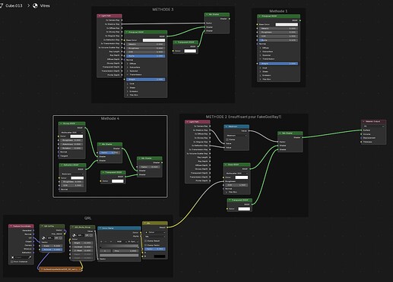This screenshot has height=282, width=393.
Task: Open data type Color dropdown on Mix node
Action: (155, 232)
